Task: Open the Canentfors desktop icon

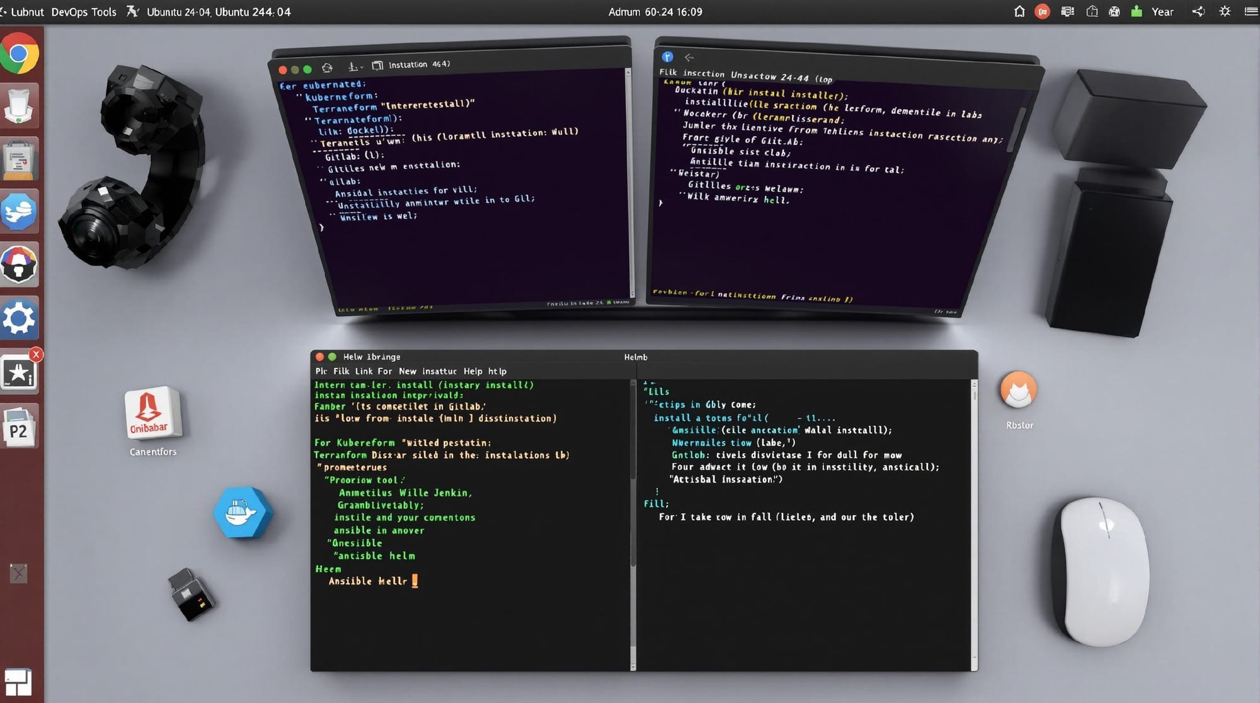Action: (153, 421)
